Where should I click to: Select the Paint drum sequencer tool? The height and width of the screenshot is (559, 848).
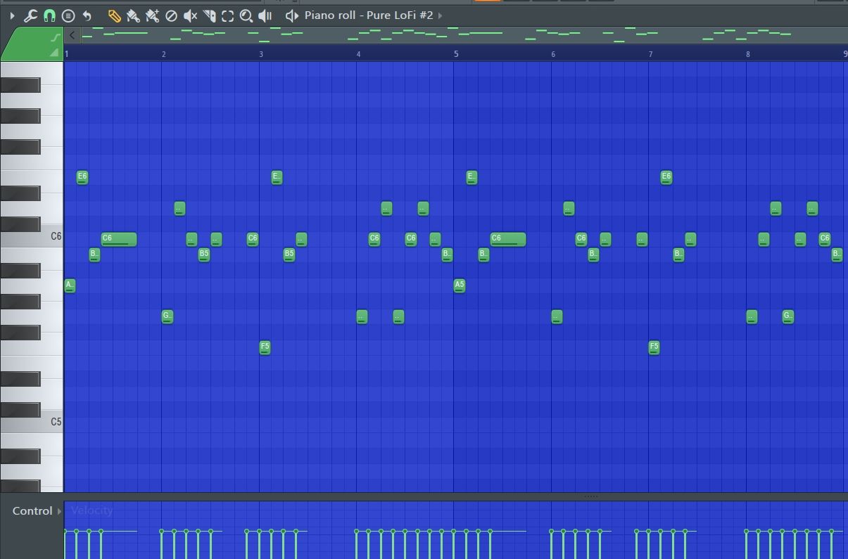point(152,15)
